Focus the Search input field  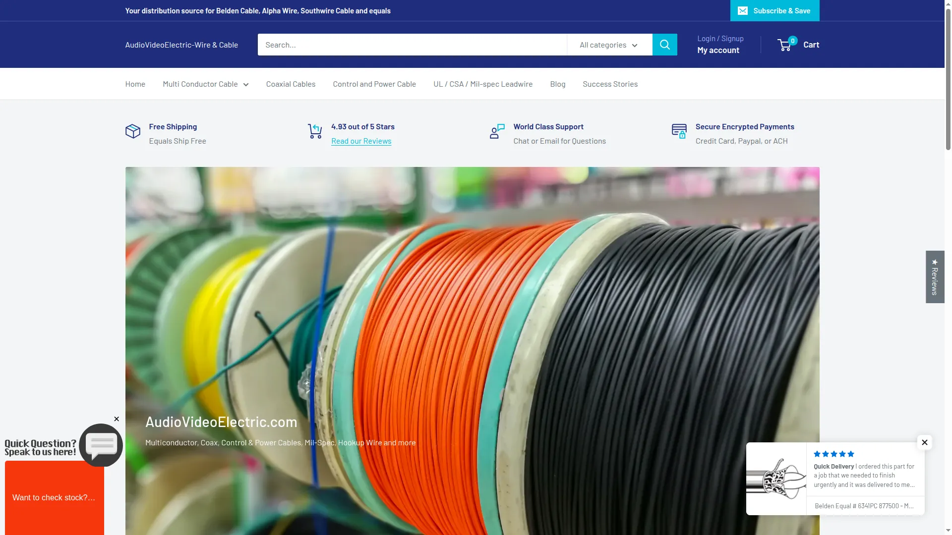click(412, 45)
